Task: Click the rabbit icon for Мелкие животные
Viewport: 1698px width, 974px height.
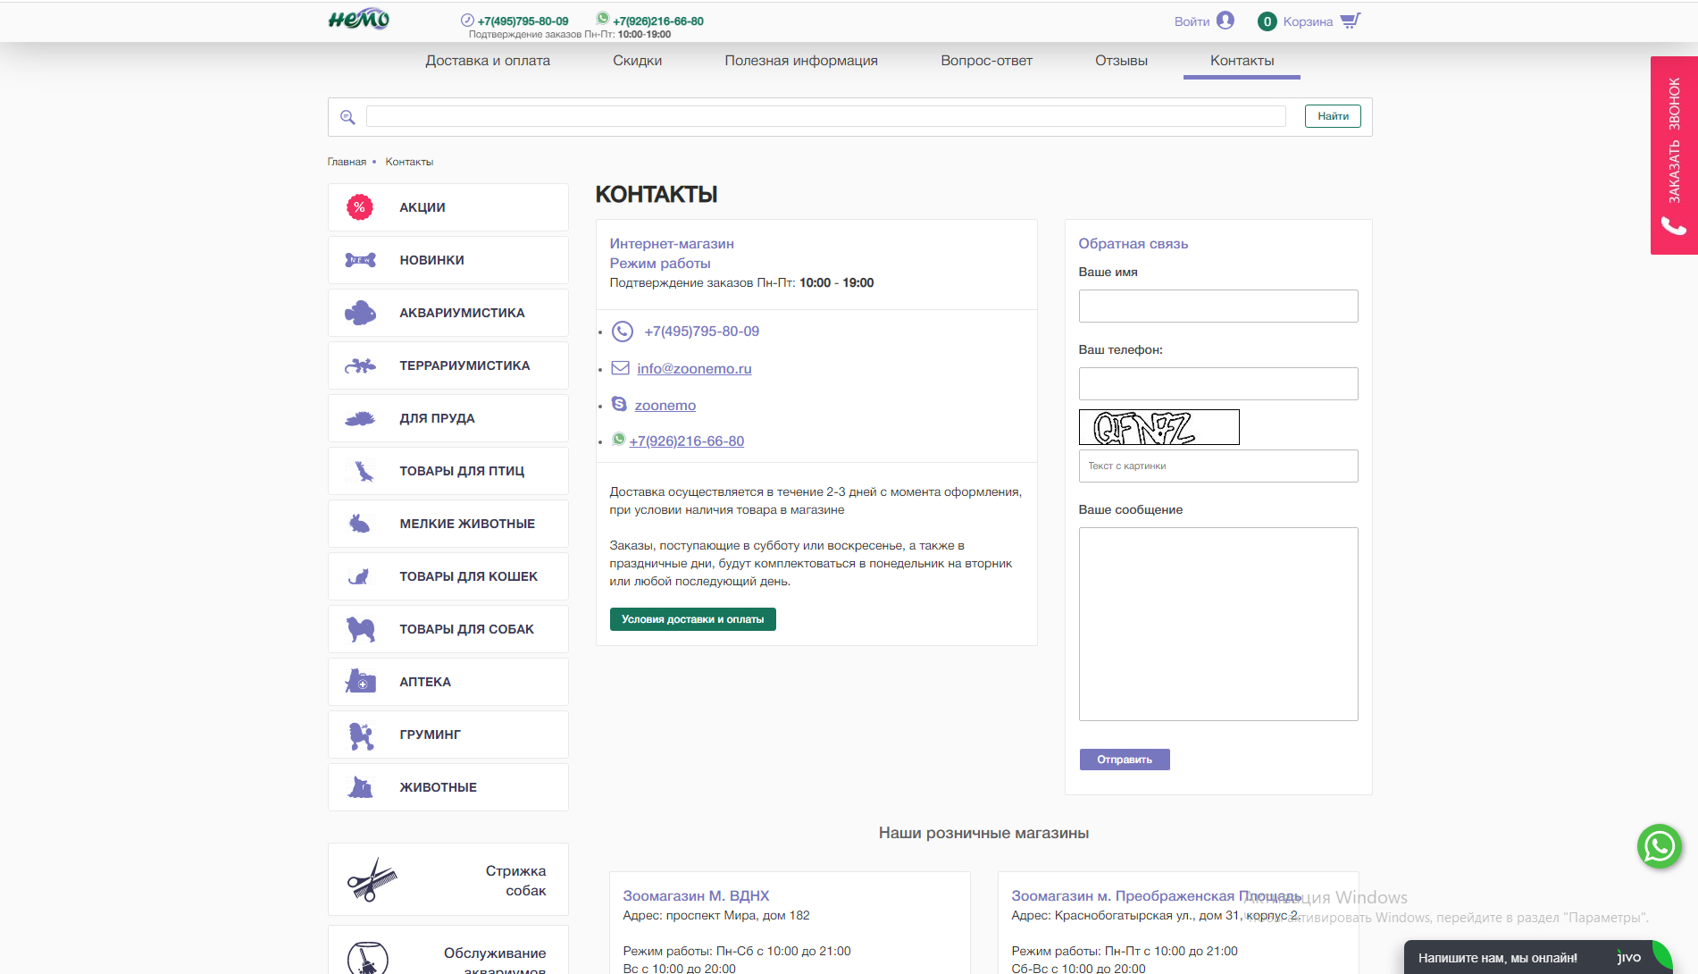Action: point(360,524)
